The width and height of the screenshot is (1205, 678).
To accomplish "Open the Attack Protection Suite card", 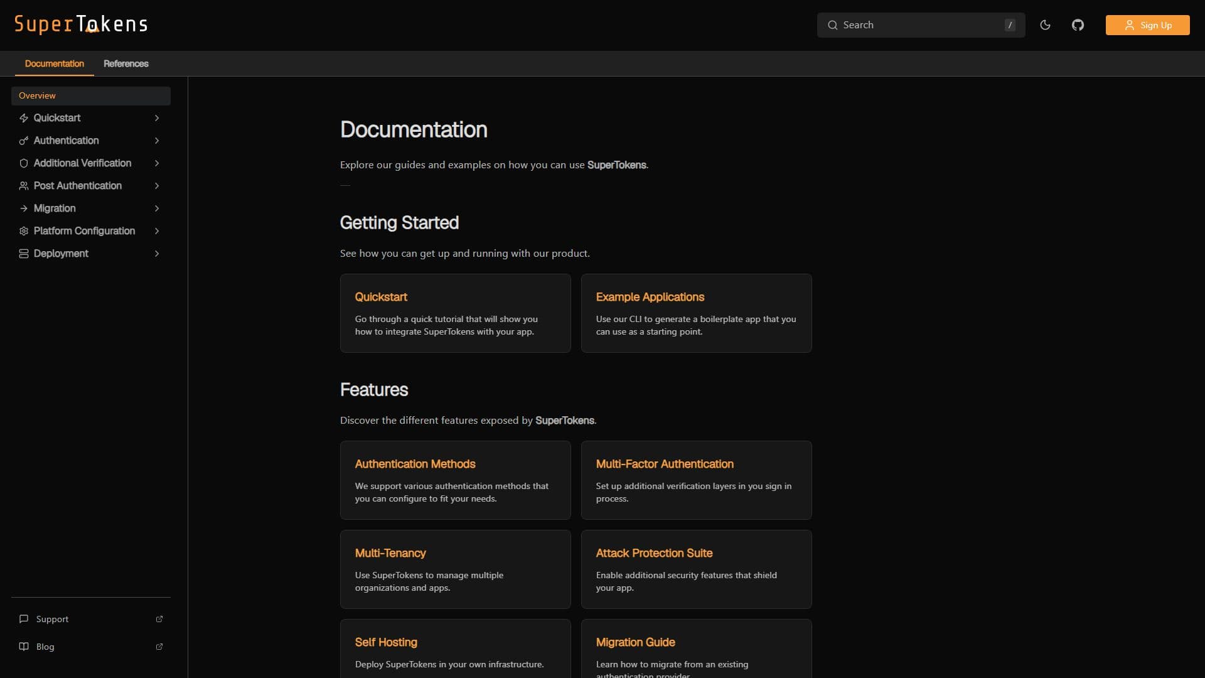I will [x=697, y=569].
